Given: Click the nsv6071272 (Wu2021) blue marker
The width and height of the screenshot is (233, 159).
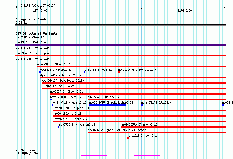Looking at the screenshot, I should pyautogui.click(x=142, y=105).
